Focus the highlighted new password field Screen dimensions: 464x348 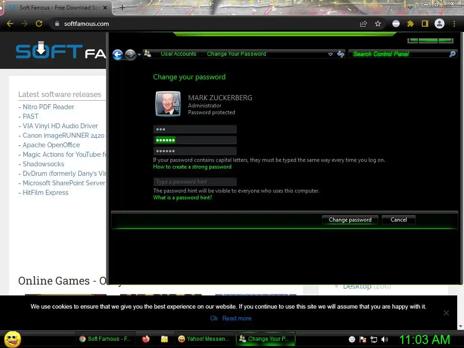pos(195,140)
